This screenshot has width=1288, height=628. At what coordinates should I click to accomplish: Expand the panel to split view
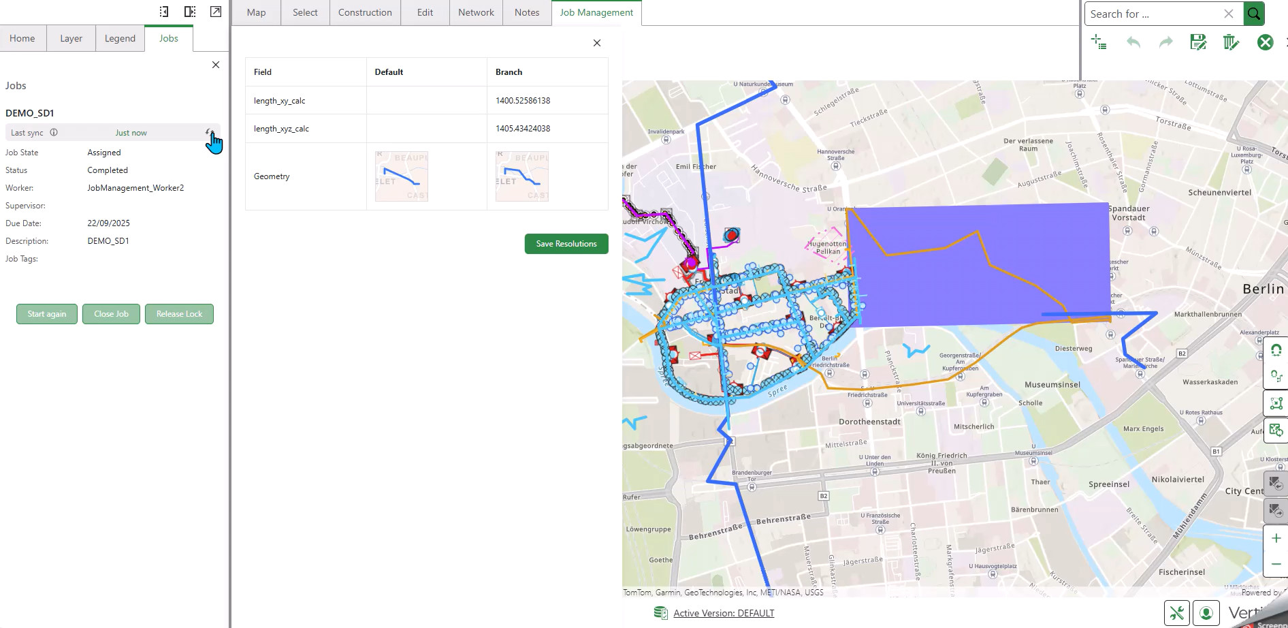click(x=190, y=12)
